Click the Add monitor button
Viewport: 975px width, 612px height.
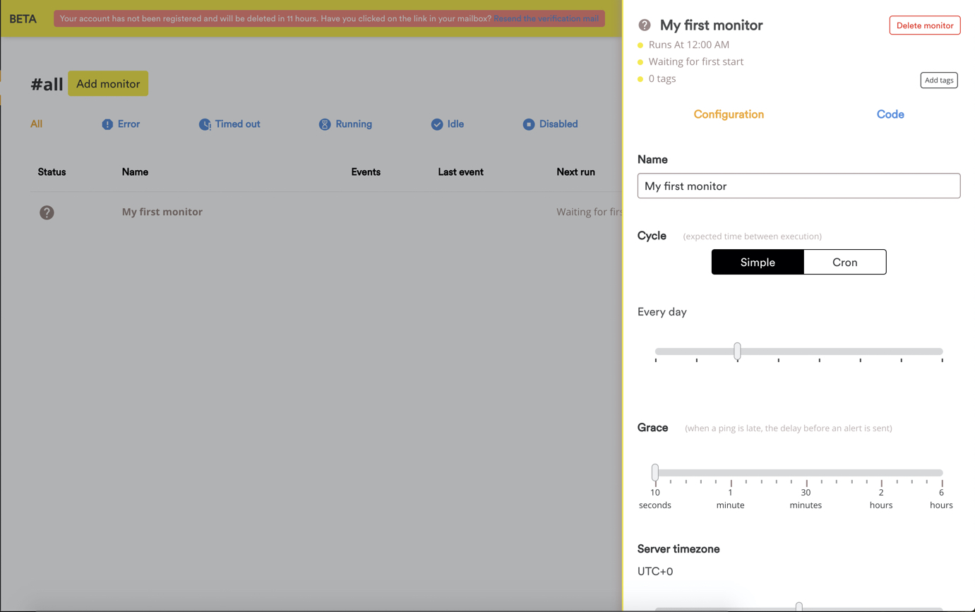pyautogui.click(x=108, y=84)
